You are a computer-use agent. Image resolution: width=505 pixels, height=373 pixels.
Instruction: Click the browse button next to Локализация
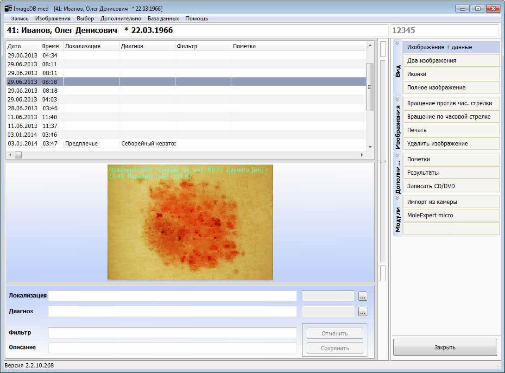[362, 296]
